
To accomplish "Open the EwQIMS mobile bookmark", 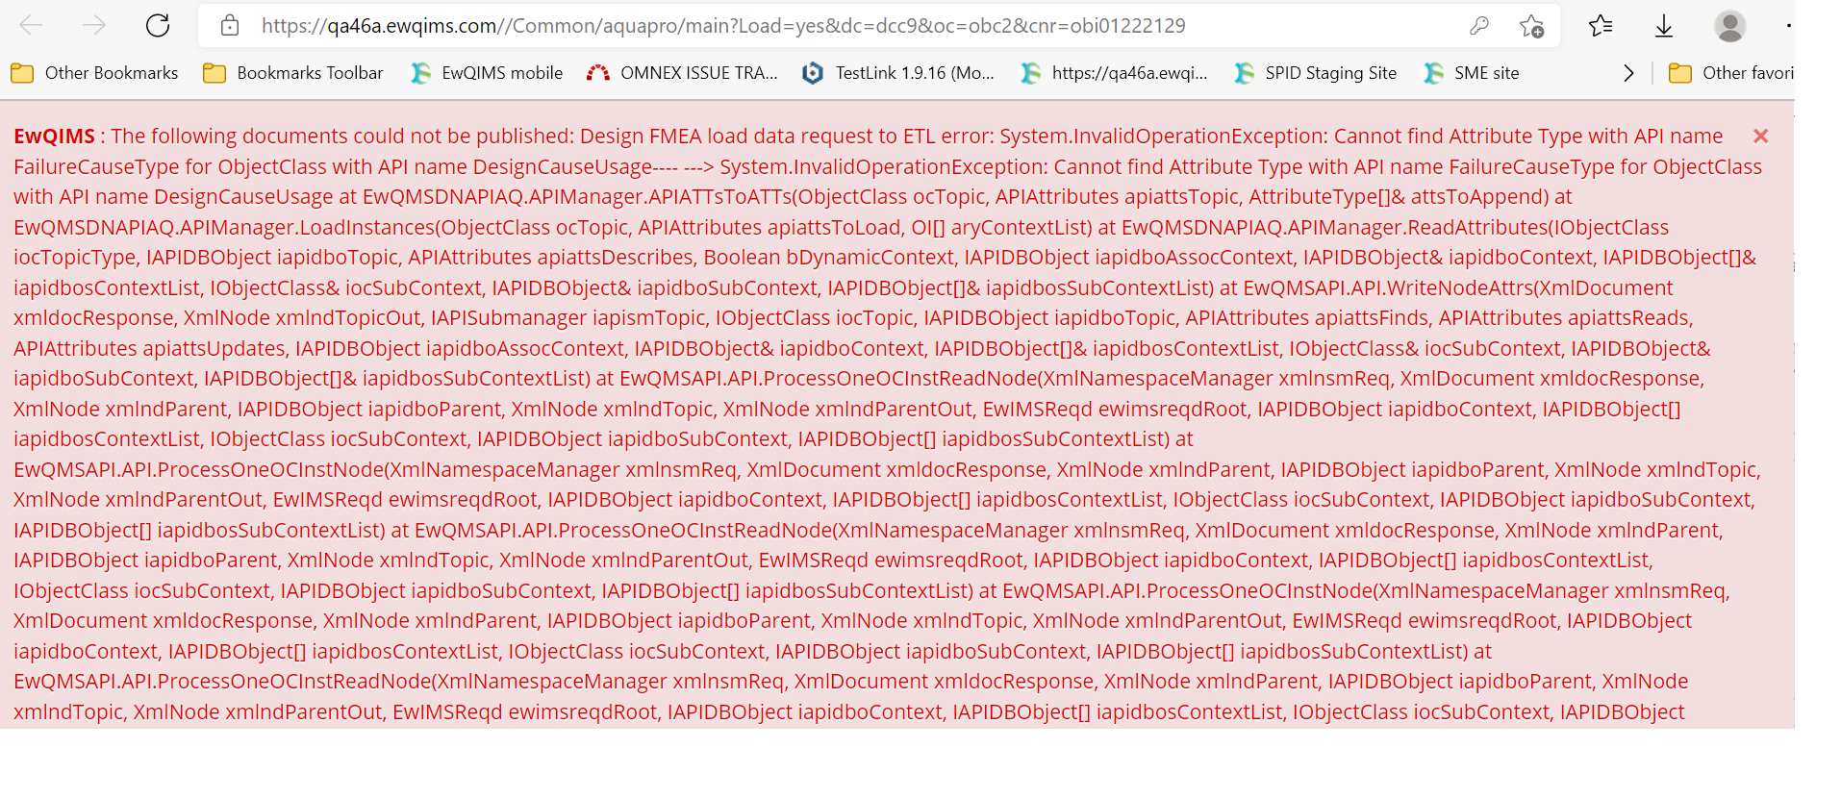I will coord(487,73).
